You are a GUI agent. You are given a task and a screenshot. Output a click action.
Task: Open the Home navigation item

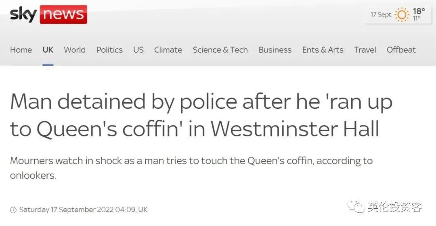[x=21, y=50]
